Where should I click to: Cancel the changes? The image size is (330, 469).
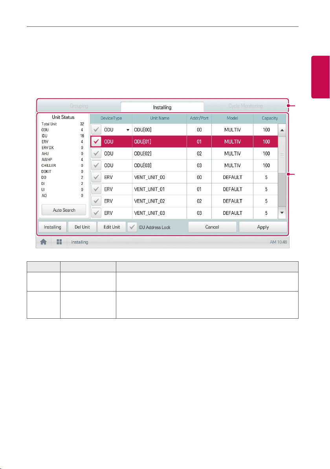[212, 227]
